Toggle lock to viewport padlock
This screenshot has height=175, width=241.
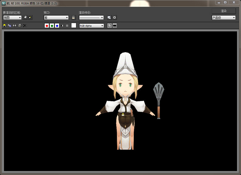click(x=74, y=17)
